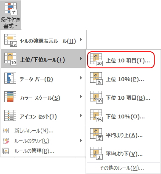Expand the アイコン セット submenu arrow
Screen dimensions: 161x174
(81, 115)
